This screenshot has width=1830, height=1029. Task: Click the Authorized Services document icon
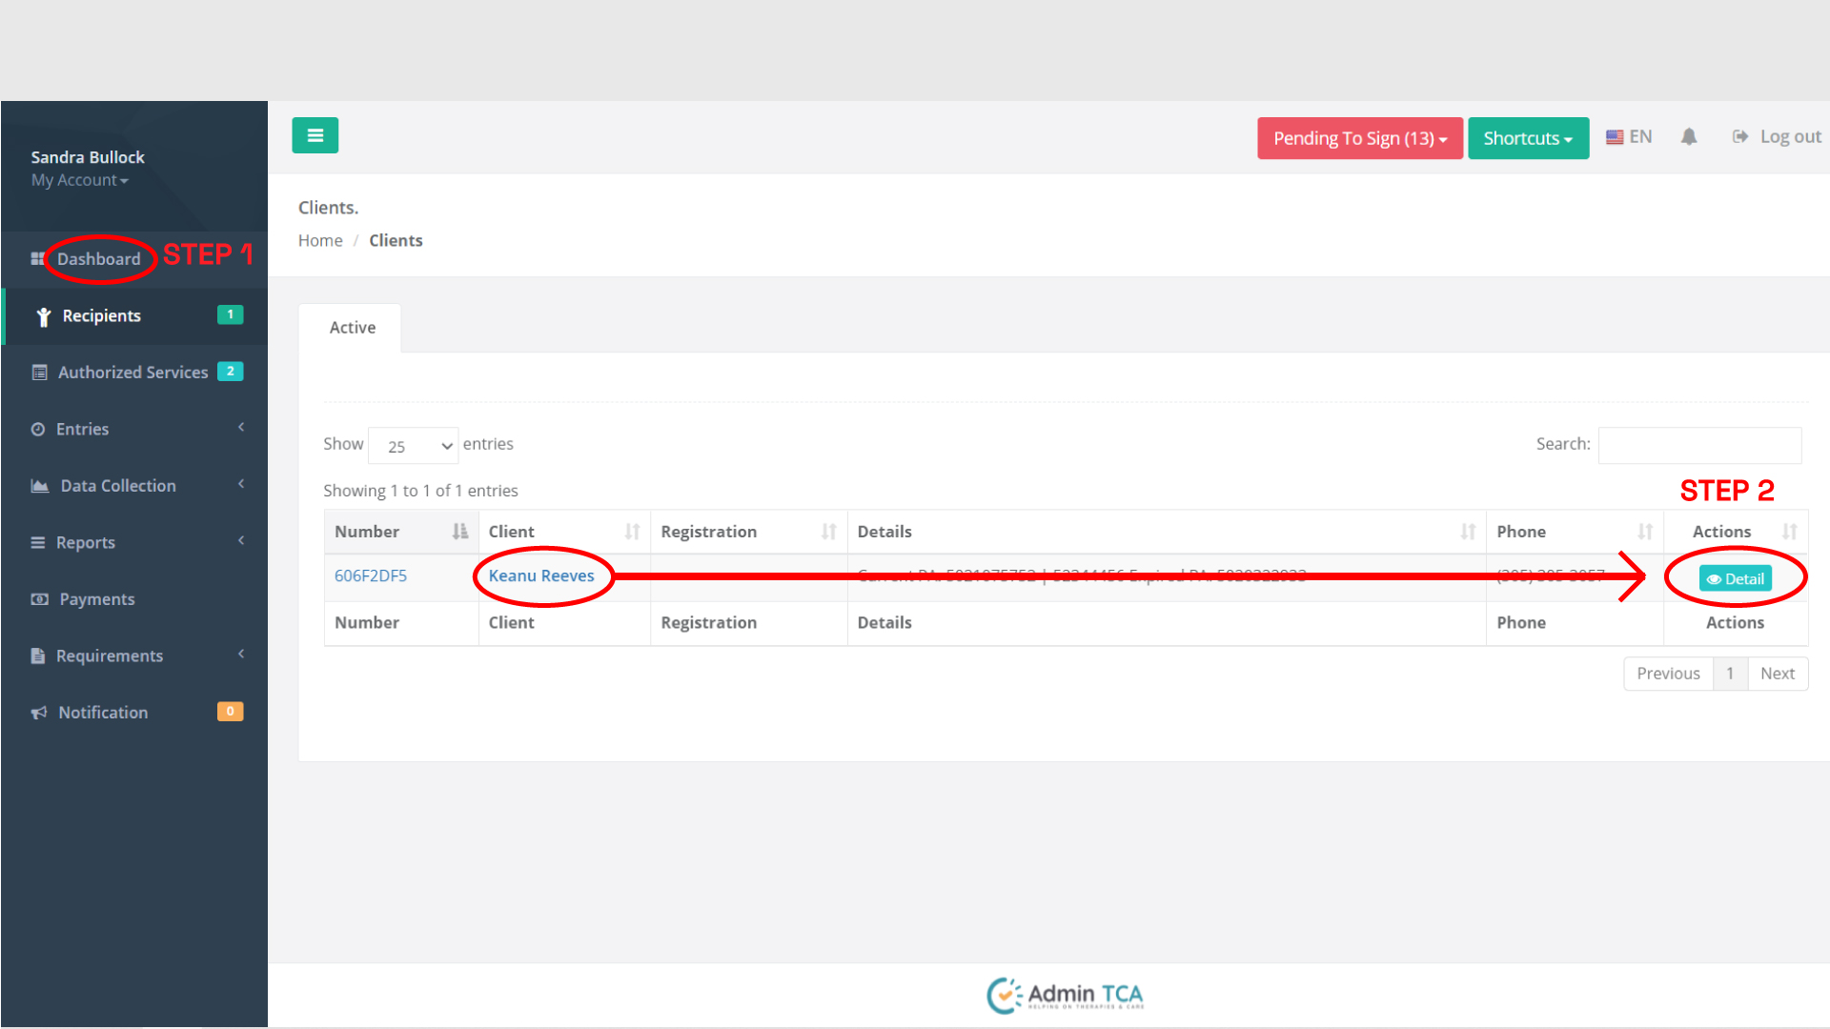coord(39,372)
